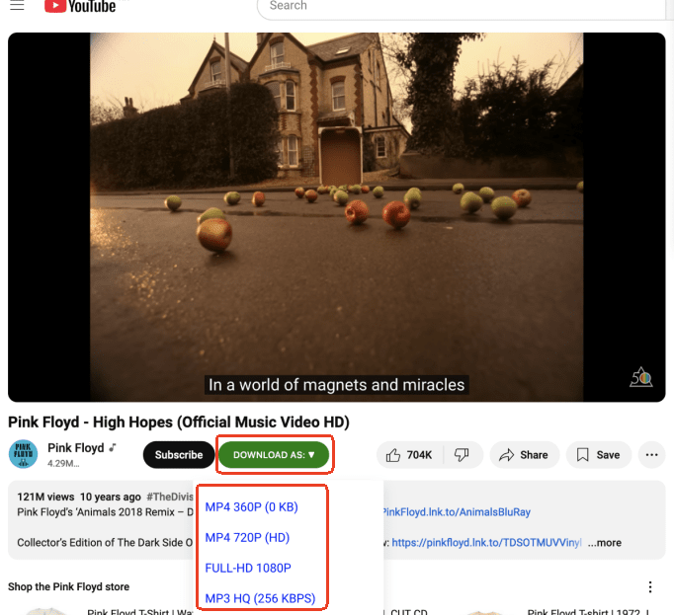Viewport: 674px width, 615px height.
Task: Click the channel watermark in video corner
Action: point(640,377)
